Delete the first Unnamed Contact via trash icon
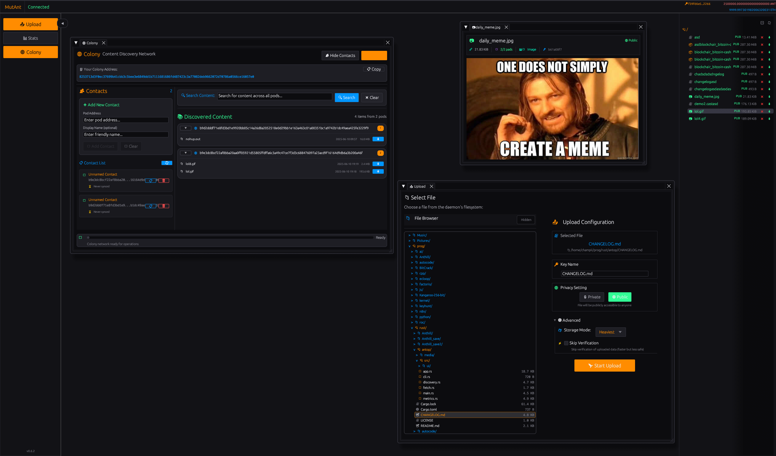 pyautogui.click(x=164, y=180)
